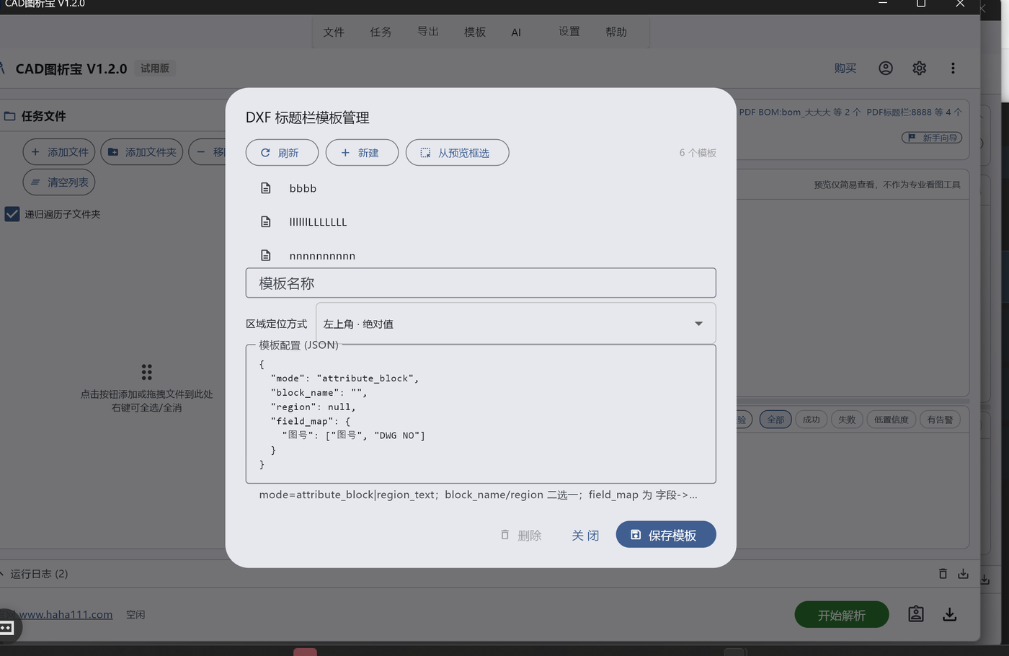
Task: Click the trash icon in the run log bar
Action: point(943,574)
